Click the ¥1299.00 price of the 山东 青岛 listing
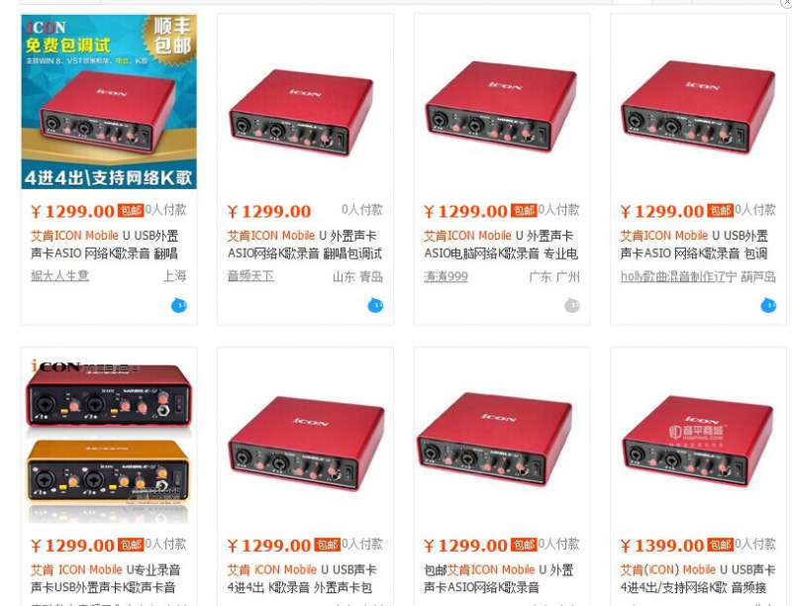Screen dimensions: 792x606 269,211
